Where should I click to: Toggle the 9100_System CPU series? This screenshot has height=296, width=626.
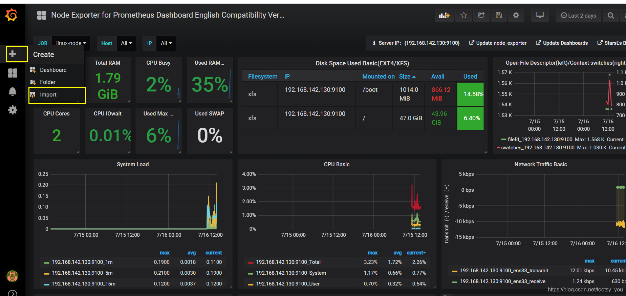pos(291,273)
